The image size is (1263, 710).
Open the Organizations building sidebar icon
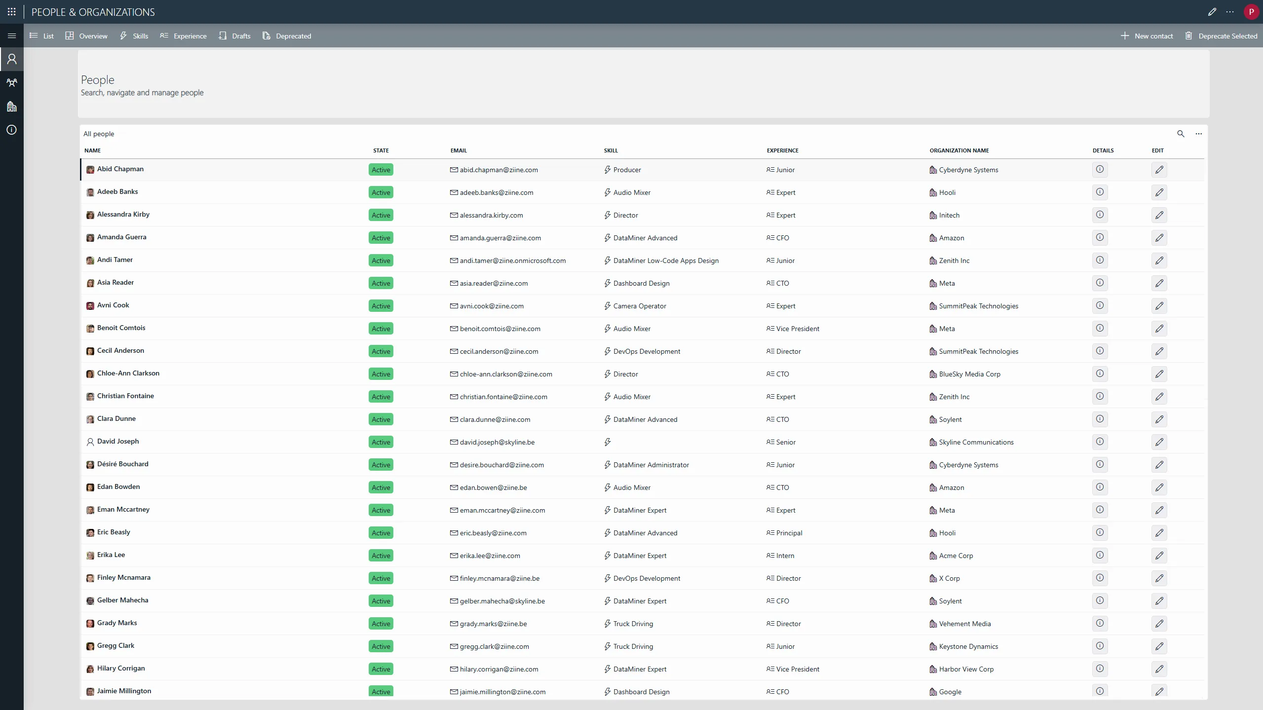pos(12,107)
